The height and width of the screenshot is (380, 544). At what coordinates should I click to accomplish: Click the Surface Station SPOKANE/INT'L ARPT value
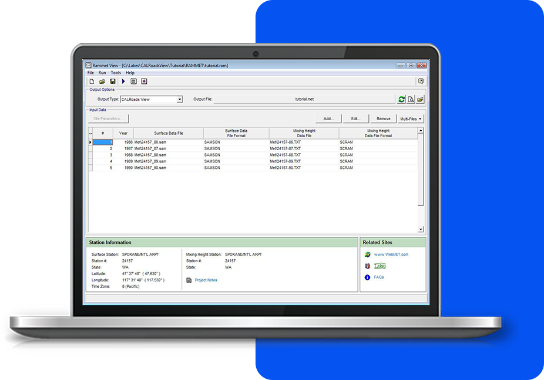click(140, 255)
